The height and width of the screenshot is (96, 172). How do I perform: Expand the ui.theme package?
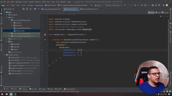coord(12,26)
